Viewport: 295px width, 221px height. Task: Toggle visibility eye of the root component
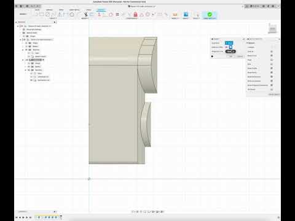[x=22, y=26]
